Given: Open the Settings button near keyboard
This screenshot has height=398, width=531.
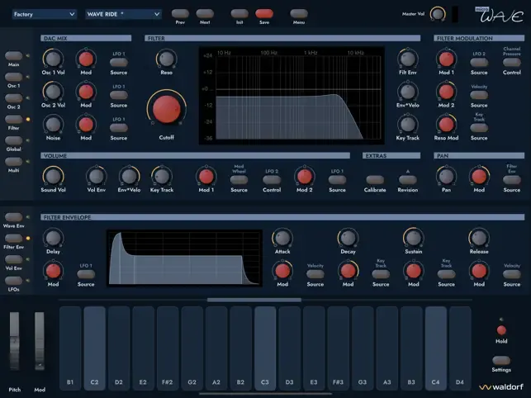Looking at the screenshot, I should [501, 360].
